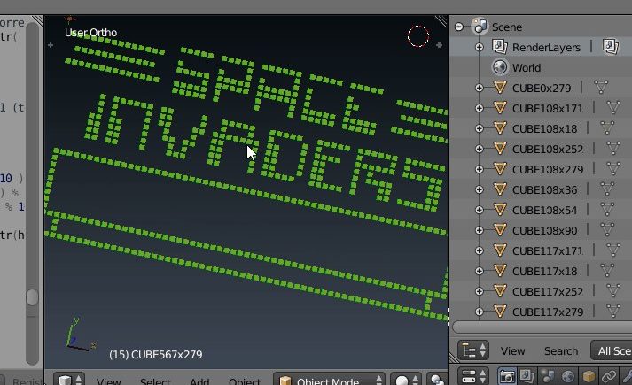Click the mesh object icon of CUBE108x171
This screenshot has height=385, width=632.
pyautogui.click(x=500, y=108)
